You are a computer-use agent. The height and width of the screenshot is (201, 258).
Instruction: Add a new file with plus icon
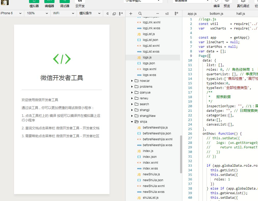point(131,14)
